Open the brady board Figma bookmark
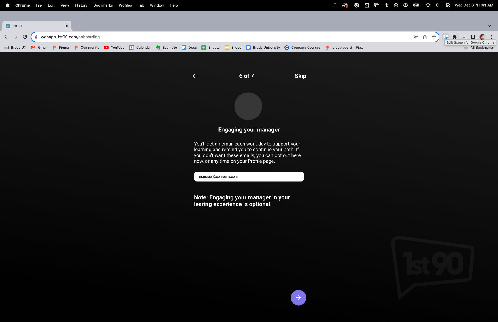The height and width of the screenshot is (322, 498). 344,48
